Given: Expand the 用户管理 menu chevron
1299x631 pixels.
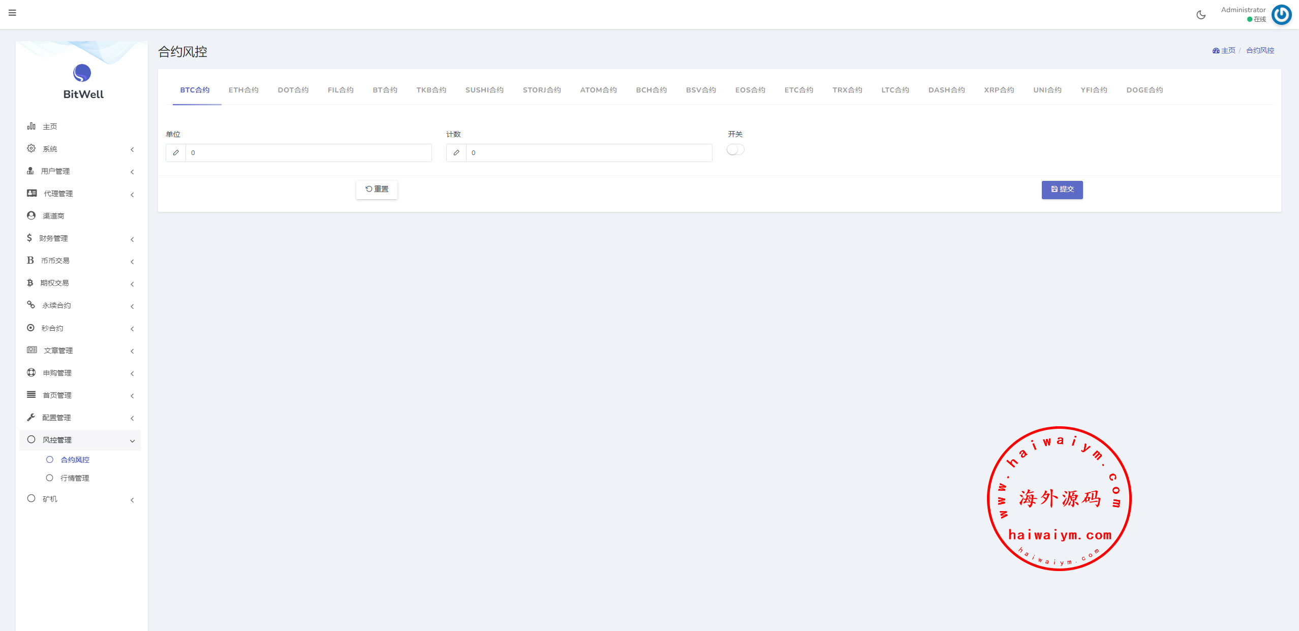Looking at the screenshot, I should (x=132, y=172).
